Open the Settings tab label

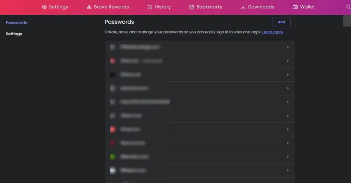pos(58,7)
